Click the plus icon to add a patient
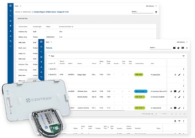 tap(187, 48)
